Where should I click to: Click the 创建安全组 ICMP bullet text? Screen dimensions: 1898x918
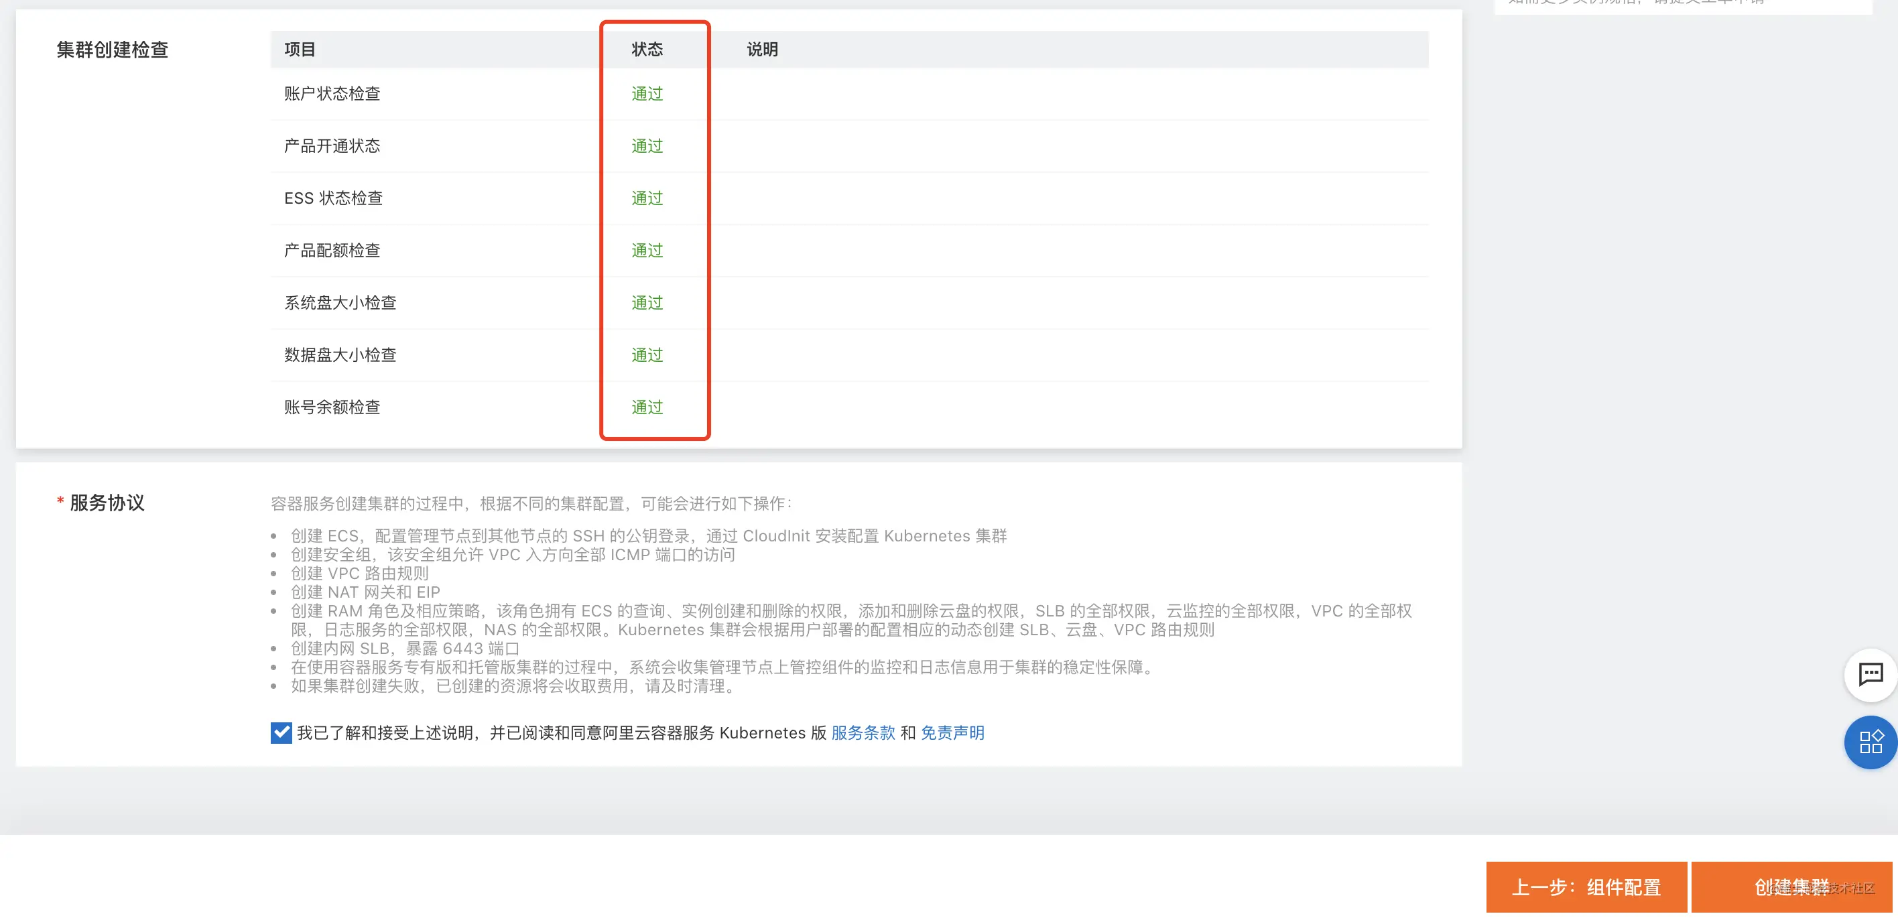pos(513,554)
